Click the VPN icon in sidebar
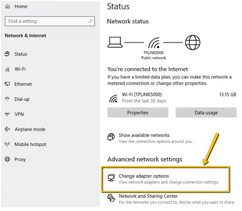The width and height of the screenshot is (242, 211). pyautogui.click(x=7, y=114)
